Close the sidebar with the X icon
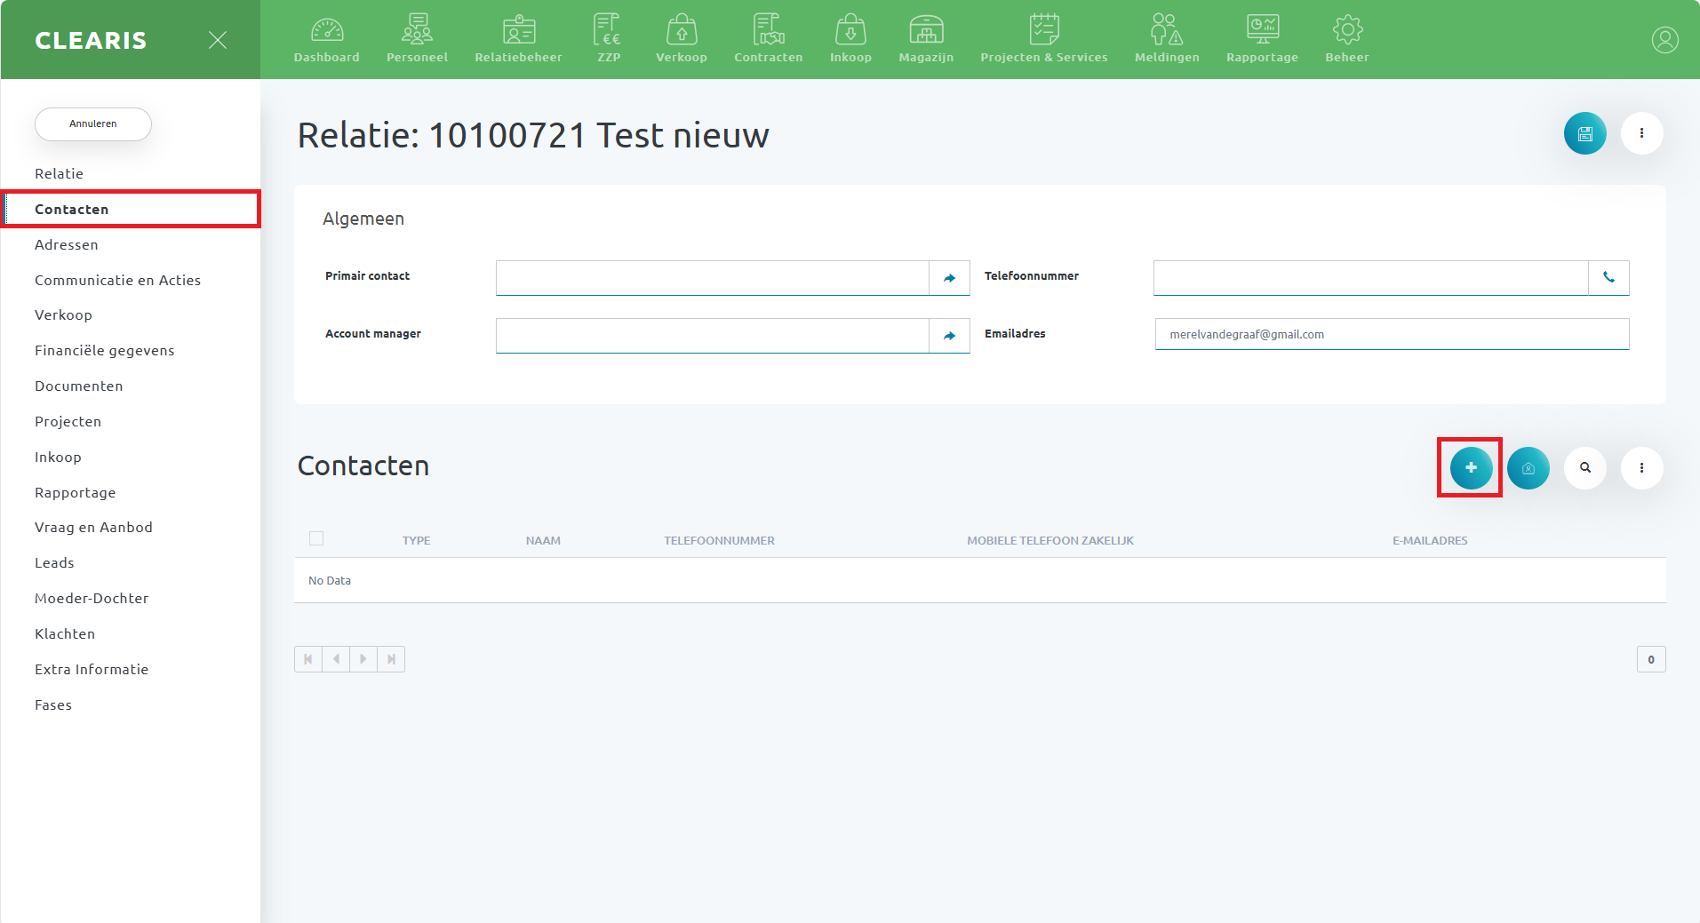The image size is (1700, 923). coord(218,40)
